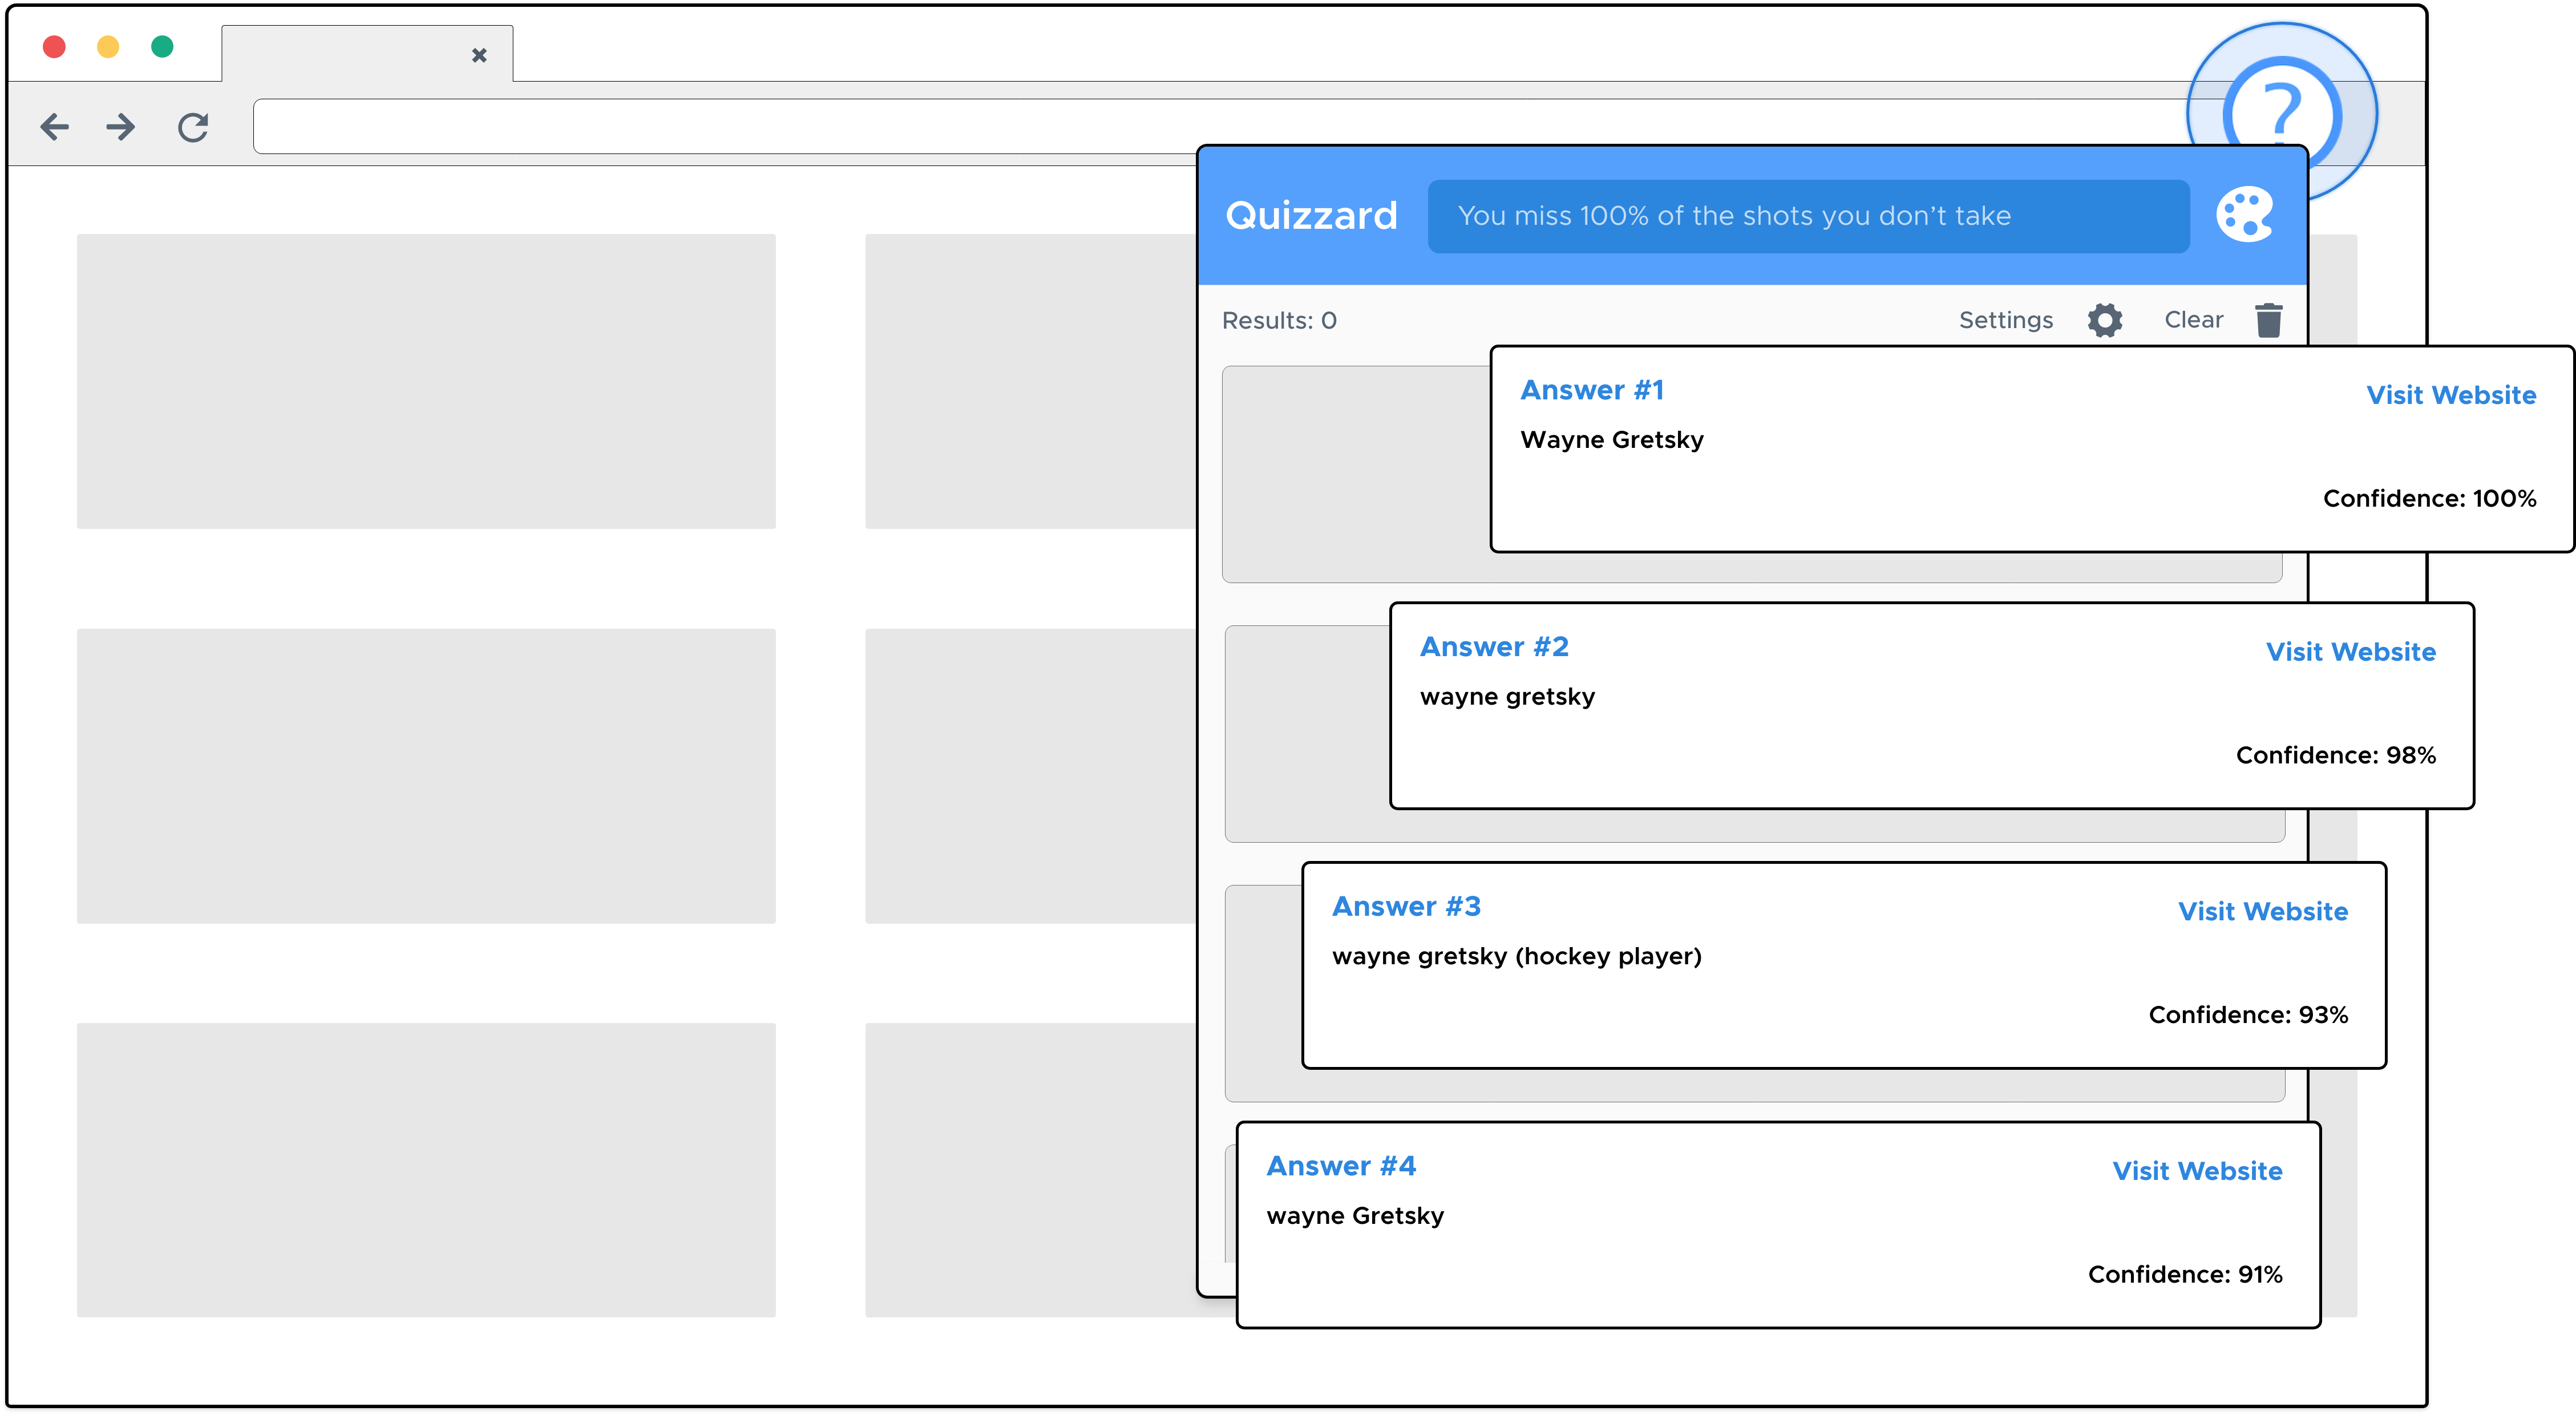Reload the page with the refresh icon
The height and width of the screenshot is (1415, 2576).
pos(192,126)
